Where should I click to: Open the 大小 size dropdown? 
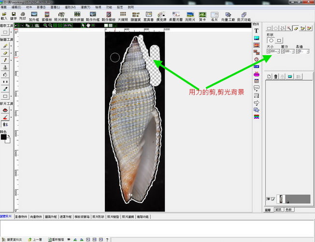[x=278, y=51]
